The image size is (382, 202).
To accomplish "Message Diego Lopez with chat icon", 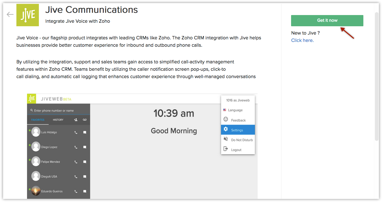I will pos(85,147).
